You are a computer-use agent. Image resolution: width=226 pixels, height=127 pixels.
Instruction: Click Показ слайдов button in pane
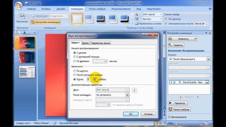[x=179, y=109]
